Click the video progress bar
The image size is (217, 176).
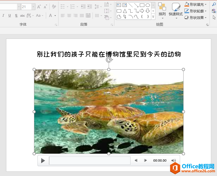[x=90, y=161]
